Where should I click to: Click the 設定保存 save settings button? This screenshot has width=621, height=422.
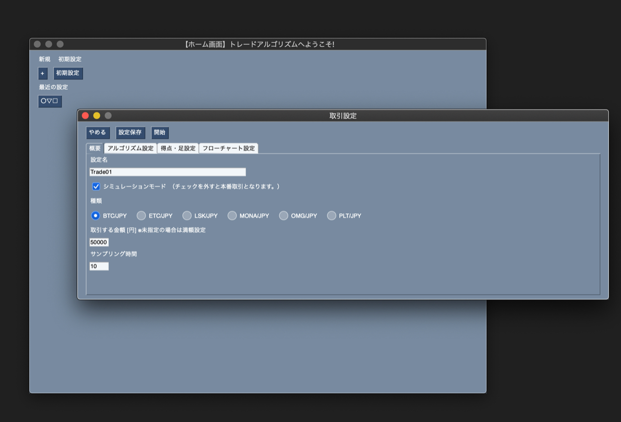point(130,133)
